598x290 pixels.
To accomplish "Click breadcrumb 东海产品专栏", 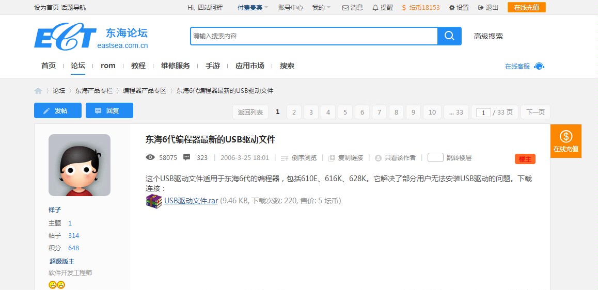I will coord(94,91).
